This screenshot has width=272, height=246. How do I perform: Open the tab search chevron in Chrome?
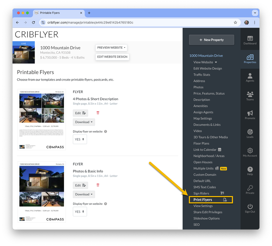[x=255, y=13]
